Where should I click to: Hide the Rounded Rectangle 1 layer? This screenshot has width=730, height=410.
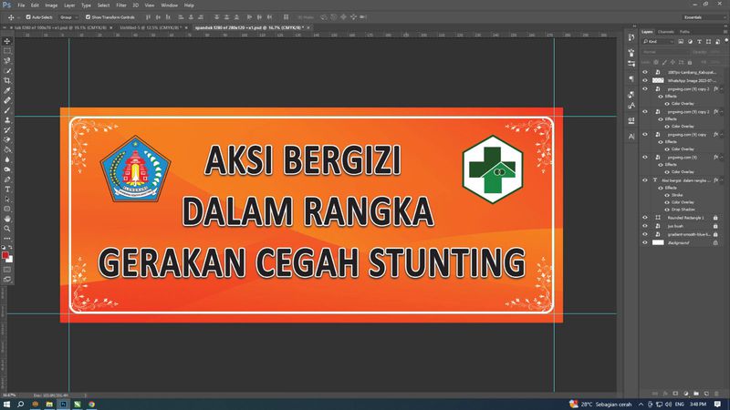[x=645, y=218]
